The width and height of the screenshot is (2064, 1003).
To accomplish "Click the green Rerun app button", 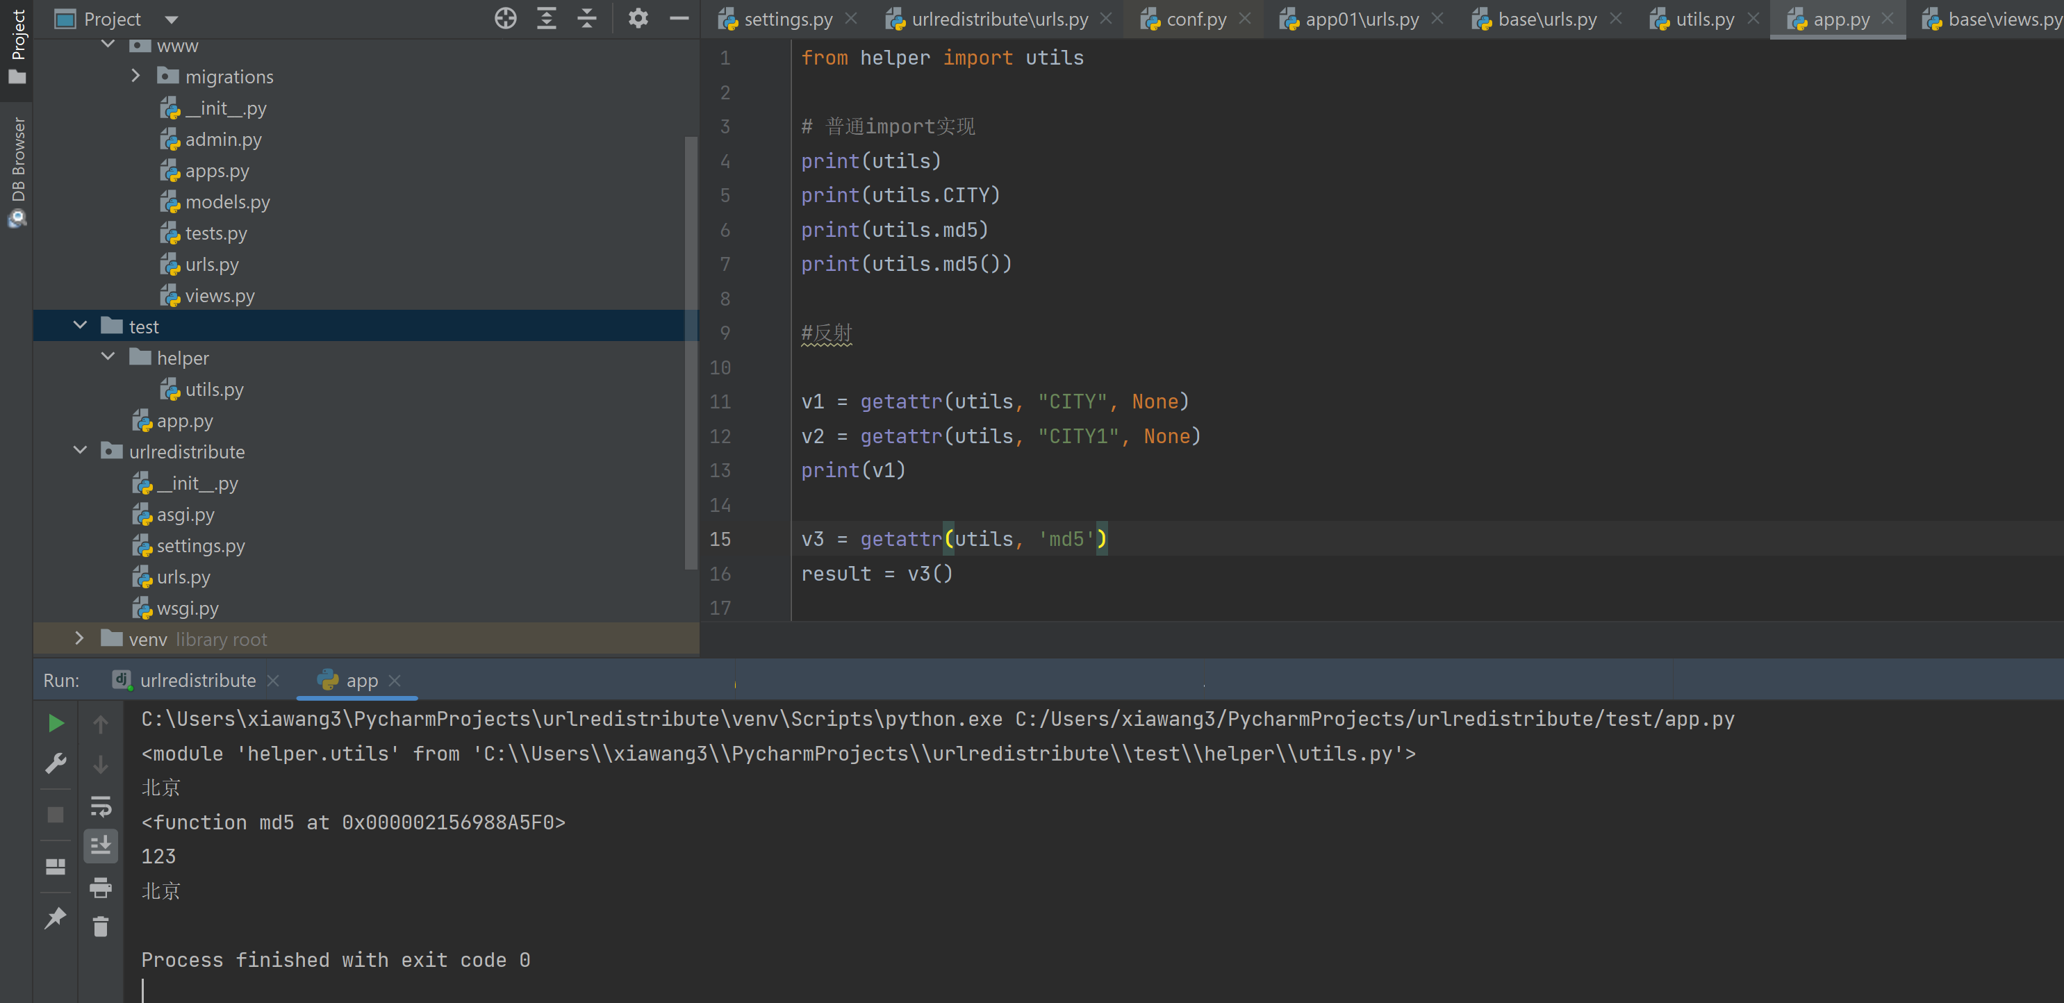I will pos(56,723).
